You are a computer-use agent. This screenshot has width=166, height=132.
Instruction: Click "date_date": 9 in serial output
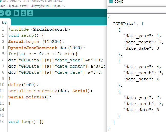tap(141, 110)
